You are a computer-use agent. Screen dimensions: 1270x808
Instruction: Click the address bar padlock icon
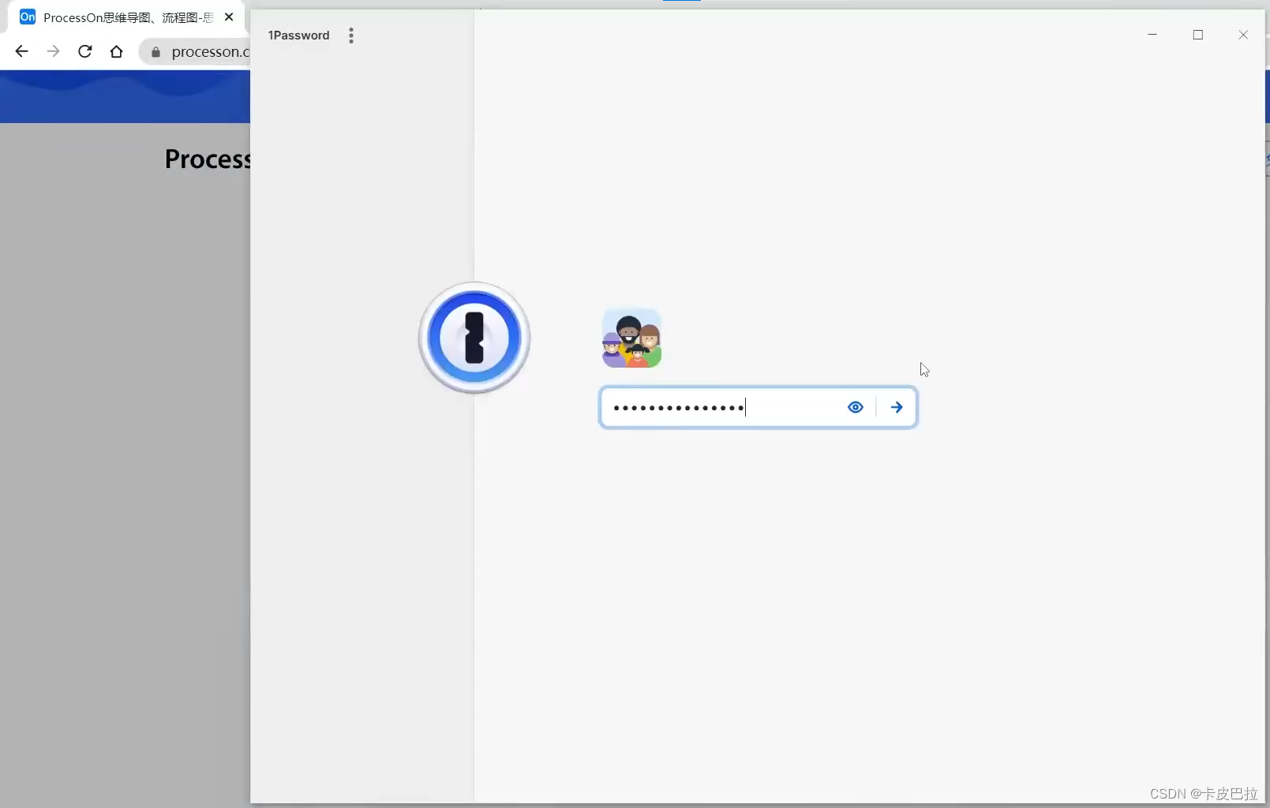click(x=155, y=52)
